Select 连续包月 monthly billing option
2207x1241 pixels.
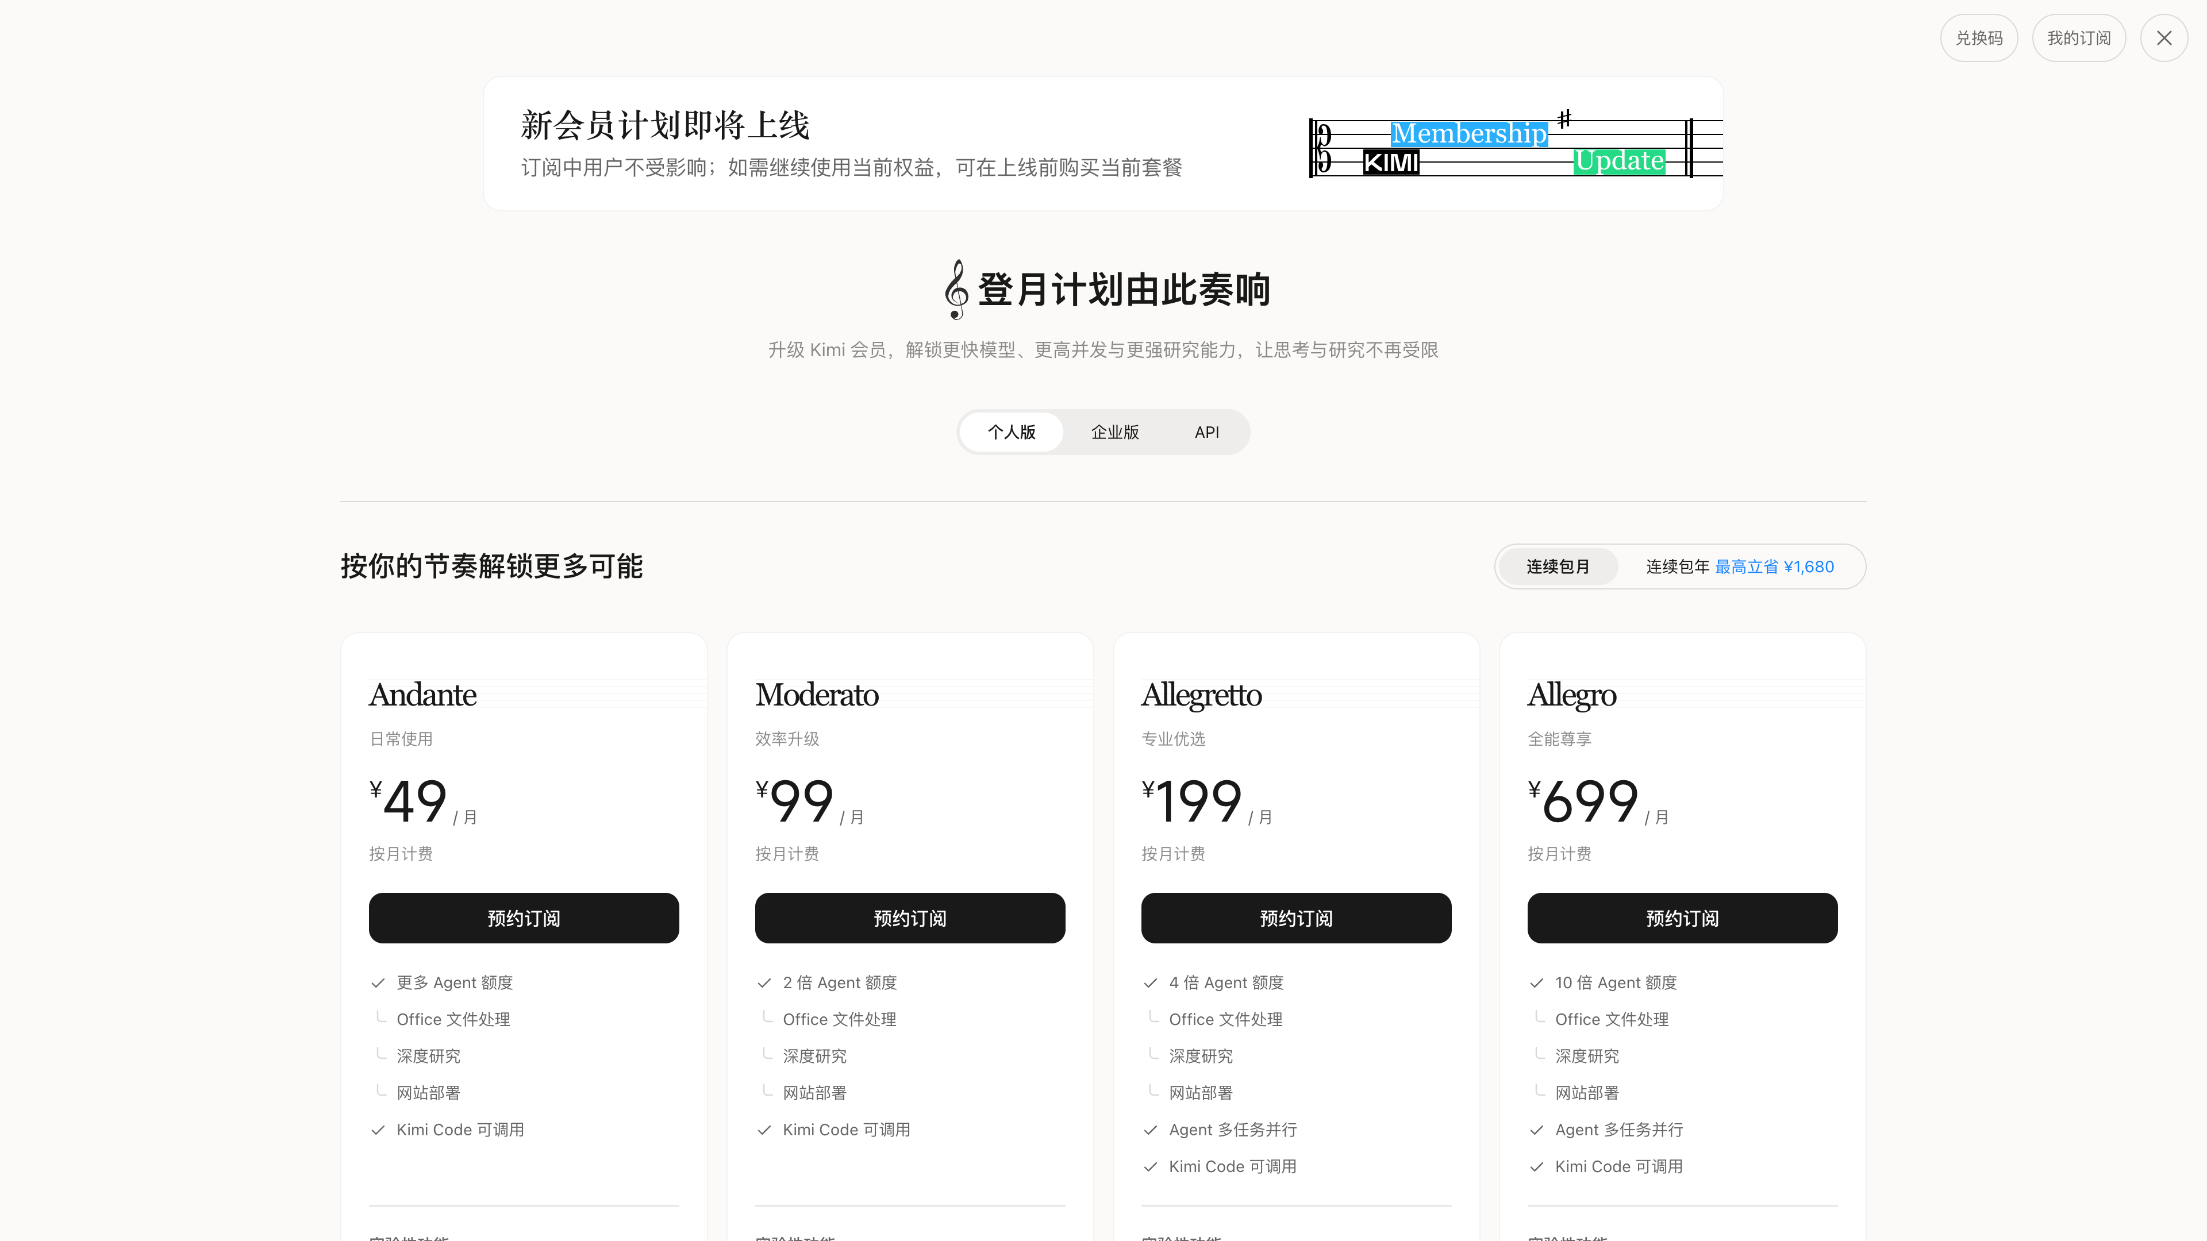pyautogui.click(x=1558, y=566)
